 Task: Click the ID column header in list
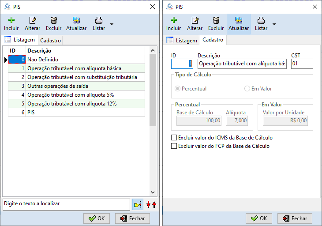pos(17,51)
